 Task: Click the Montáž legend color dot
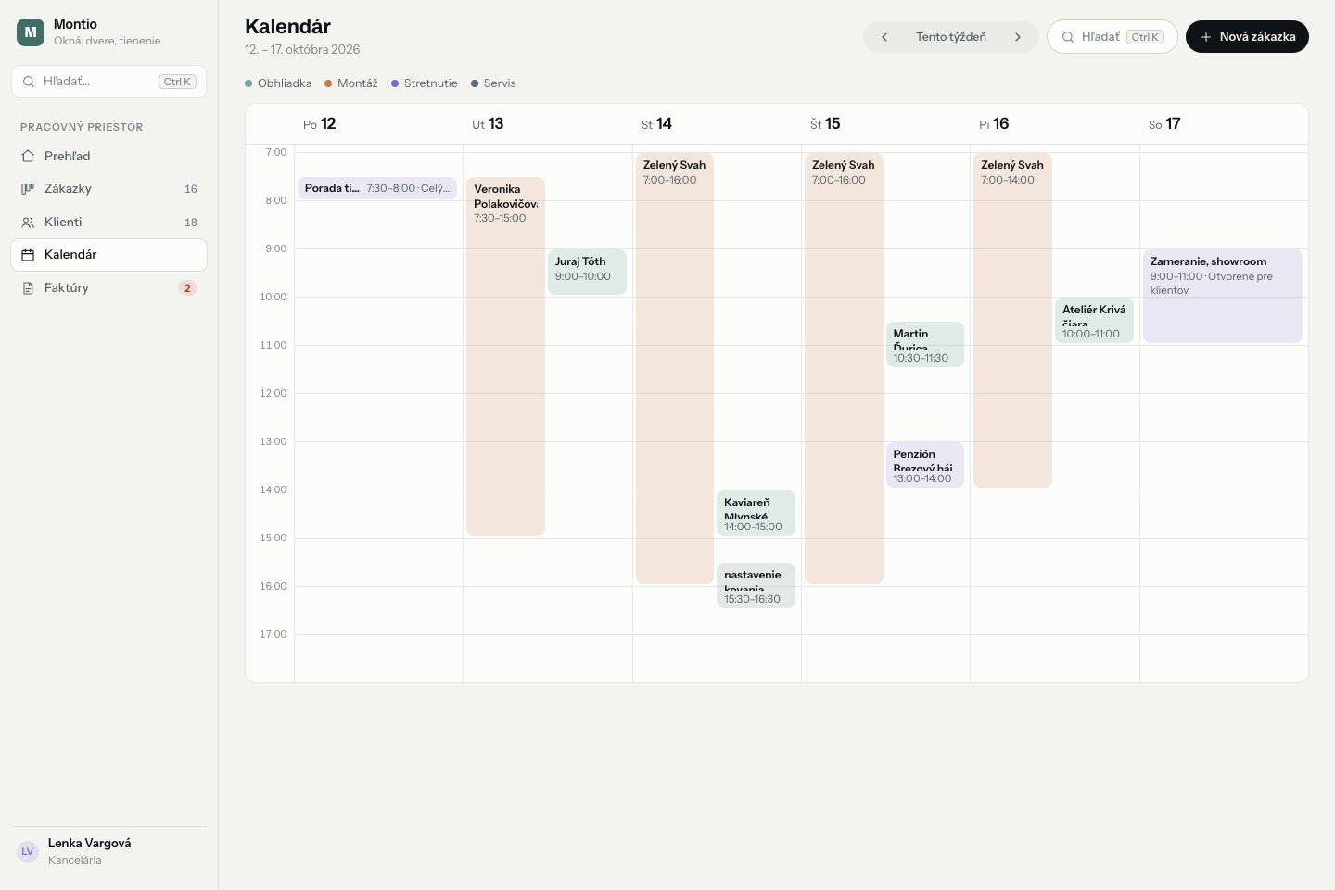click(x=328, y=83)
